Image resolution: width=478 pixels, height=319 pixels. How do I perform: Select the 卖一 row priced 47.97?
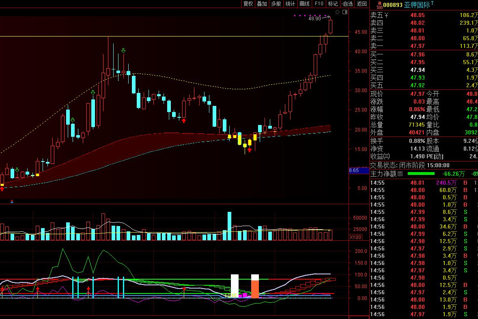[x=424, y=46]
